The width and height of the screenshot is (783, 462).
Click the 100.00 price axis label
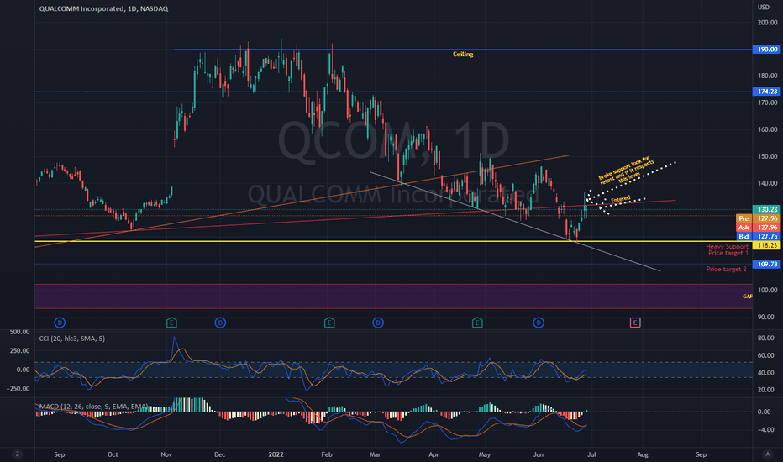click(768, 290)
